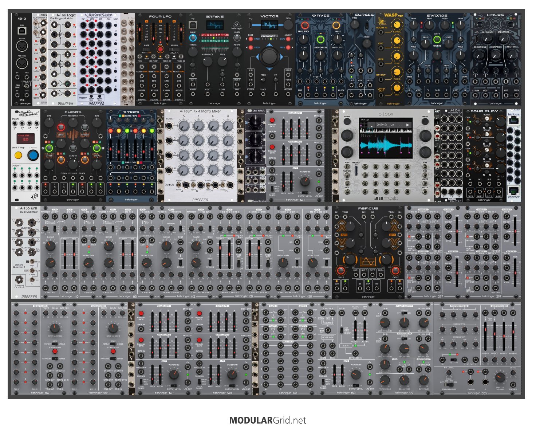Push the red FREE button on Four LFO
This screenshot has height=428, width=536.
(x=160, y=49)
